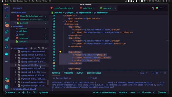Maximize the panel with chevron up

161,73
